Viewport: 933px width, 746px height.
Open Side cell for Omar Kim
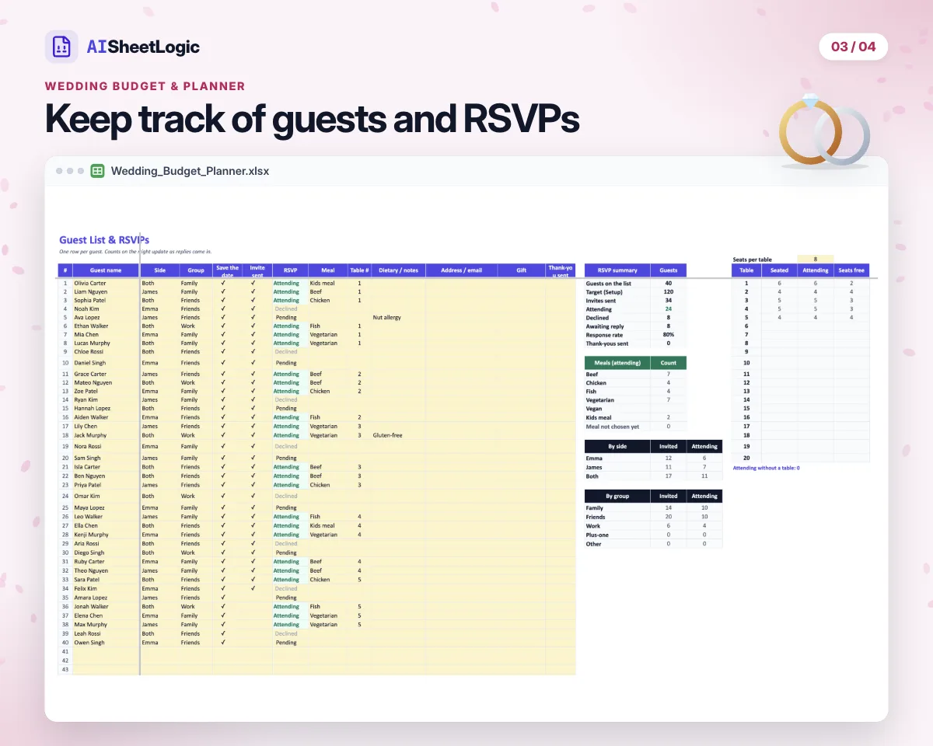160,496
